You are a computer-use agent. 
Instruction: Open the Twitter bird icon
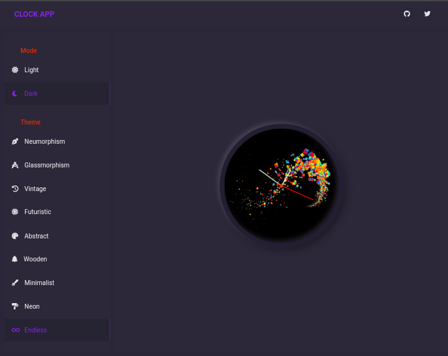[x=427, y=14]
